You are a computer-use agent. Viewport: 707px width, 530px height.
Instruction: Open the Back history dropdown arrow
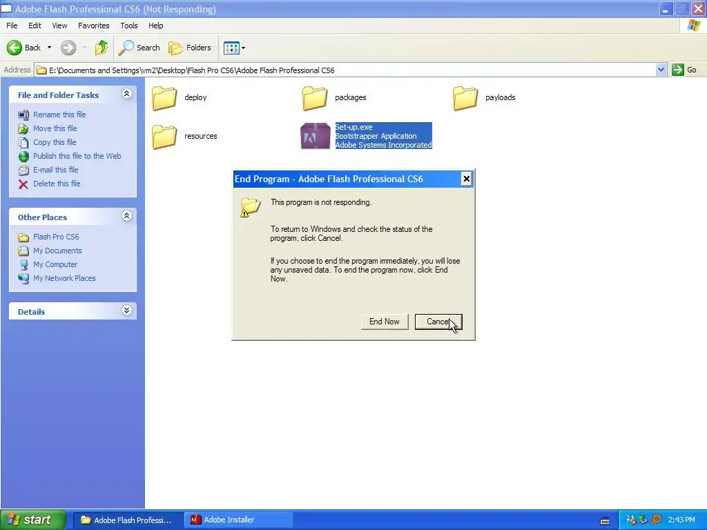point(49,48)
